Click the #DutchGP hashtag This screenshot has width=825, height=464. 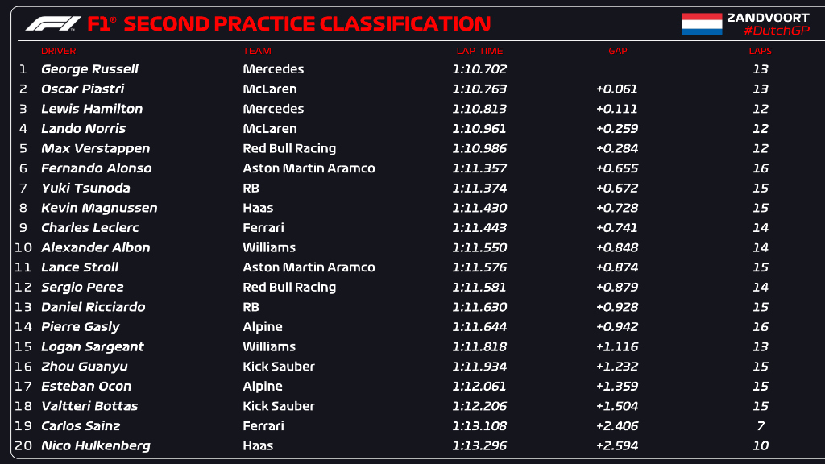click(x=776, y=31)
